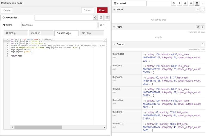Image resolution: width=206 pixels, height=136 pixels.
Task: Collapse the Global section
Action: (114, 44)
